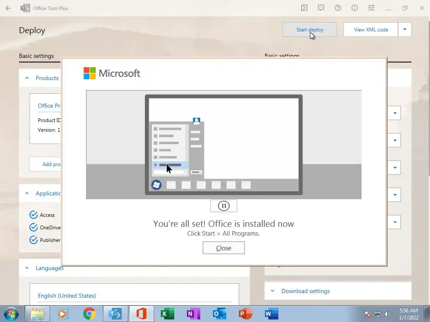Open the about info icon
The image size is (430, 322).
click(354, 8)
